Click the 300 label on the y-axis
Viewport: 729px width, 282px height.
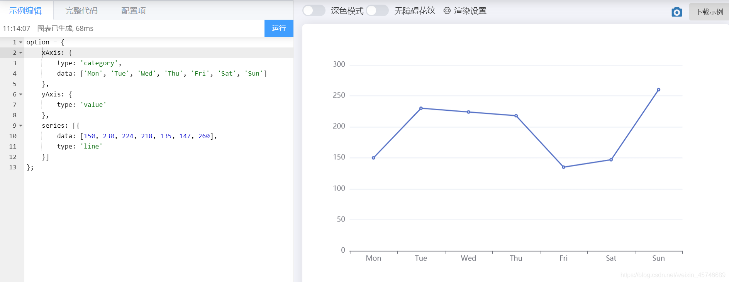click(x=339, y=64)
